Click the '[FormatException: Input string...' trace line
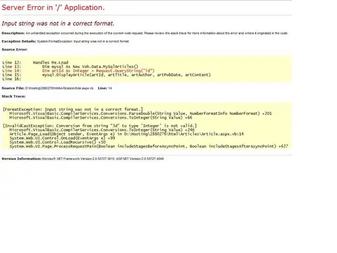This screenshot has height=253, width=337. point(73,109)
